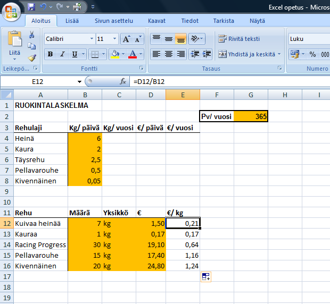Image resolution: width=330 pixels, height=304 pixels.
Task: Expand the undo history arrow
Action: tap(51, 7)
